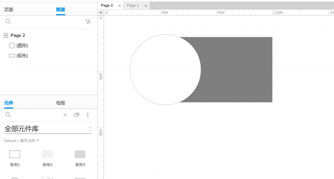Click the widget library search icon
334x179 pixels.
pyautogui.click(x=8, y=115)
